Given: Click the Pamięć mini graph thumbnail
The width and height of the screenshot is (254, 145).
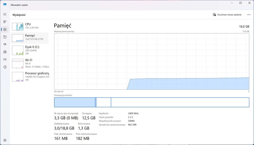Looking at the screenshot, I should point(18,38).
